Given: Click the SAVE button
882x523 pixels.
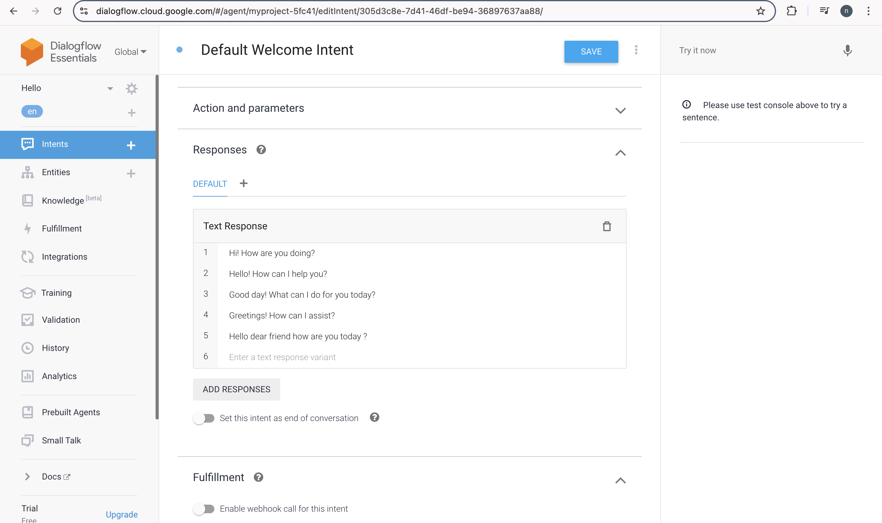Looking at the screenshot, I should click(591, 52).
